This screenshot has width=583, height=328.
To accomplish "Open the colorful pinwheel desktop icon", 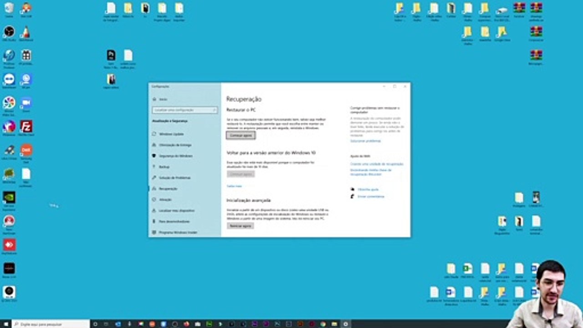I will pyautogui.click(x=9, y=103).
